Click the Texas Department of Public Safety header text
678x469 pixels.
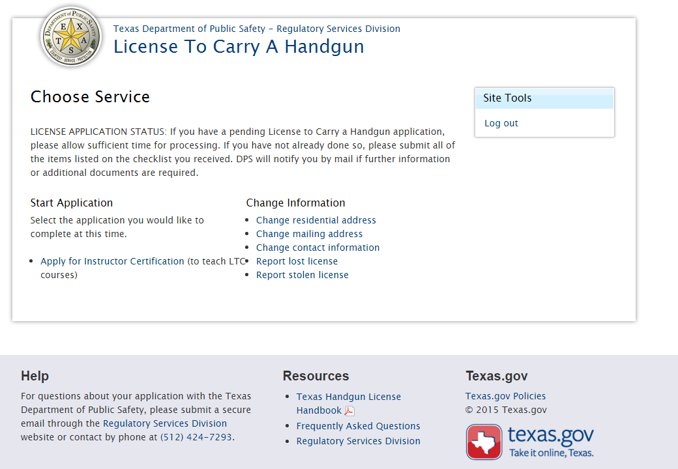coord(256,29)
